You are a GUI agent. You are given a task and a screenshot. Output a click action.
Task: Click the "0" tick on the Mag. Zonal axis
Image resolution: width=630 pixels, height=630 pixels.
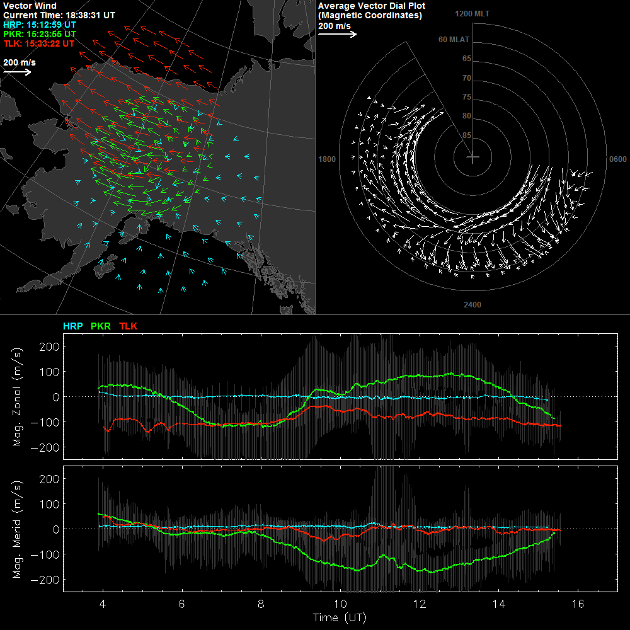click(56, 397)
